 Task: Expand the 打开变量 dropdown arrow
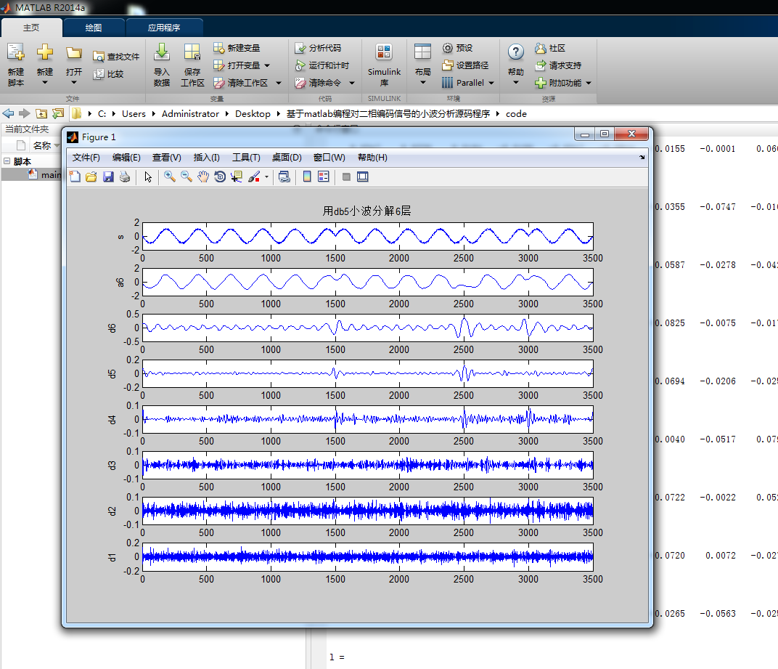point(267,65)
